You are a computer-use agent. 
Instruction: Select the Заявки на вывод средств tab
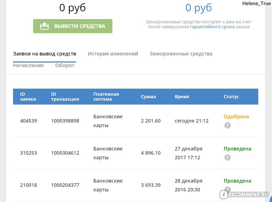44,54
